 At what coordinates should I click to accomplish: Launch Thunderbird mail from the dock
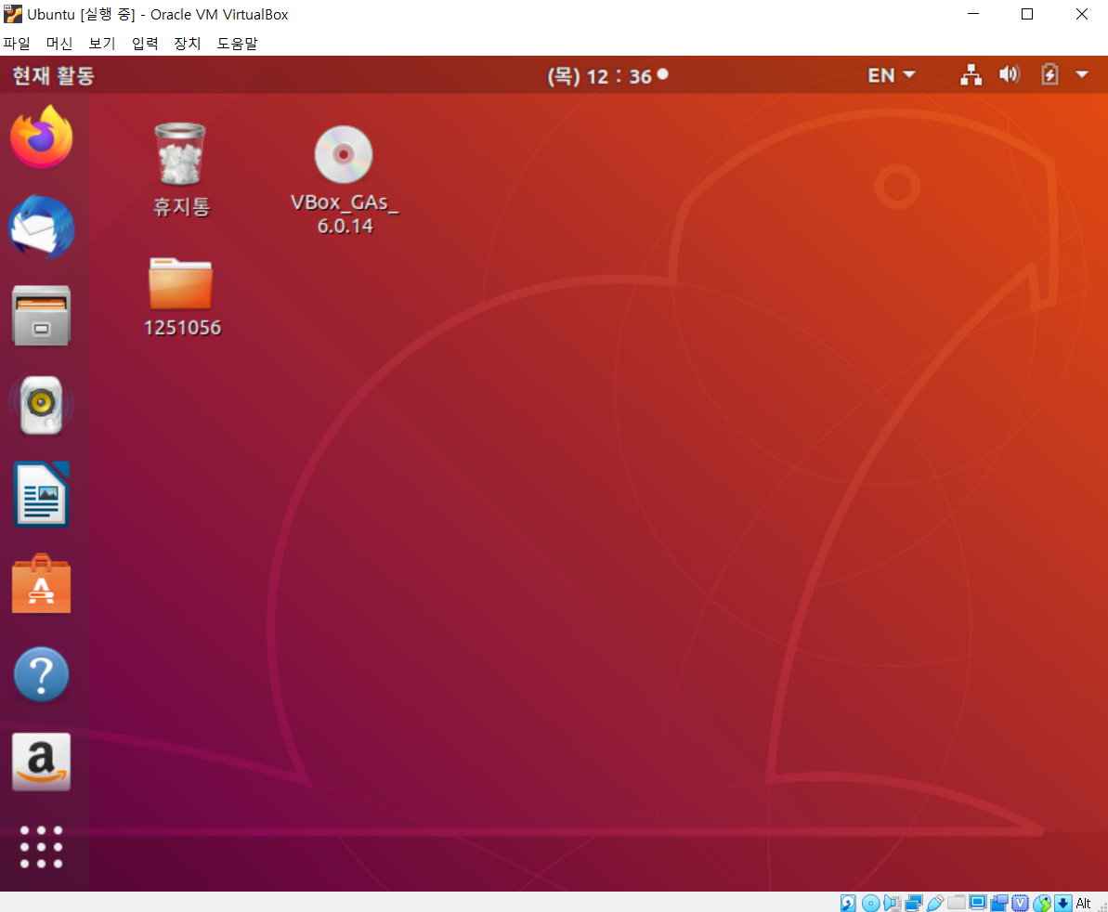[41, 227]
